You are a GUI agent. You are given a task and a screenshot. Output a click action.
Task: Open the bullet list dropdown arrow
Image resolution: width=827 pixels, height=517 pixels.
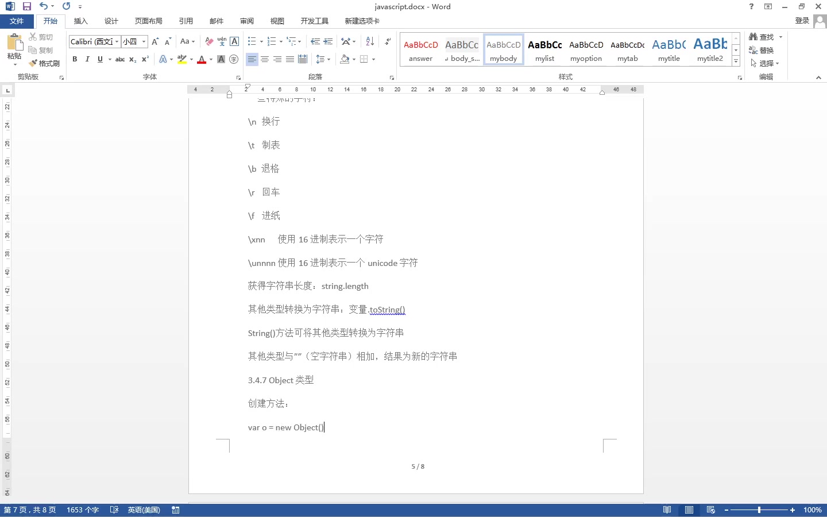pos(261,41)
